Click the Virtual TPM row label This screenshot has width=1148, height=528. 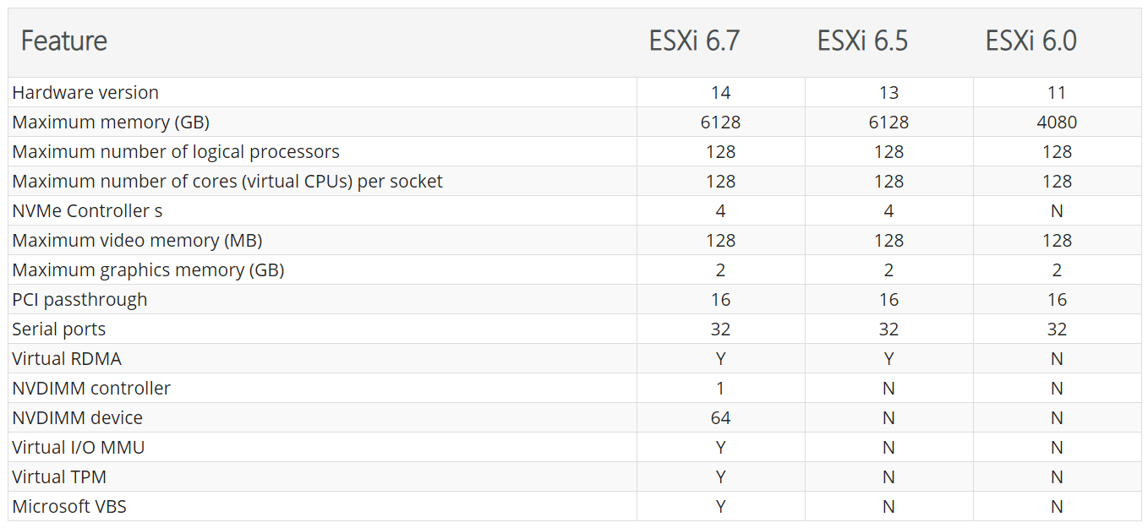click(59, 477)
